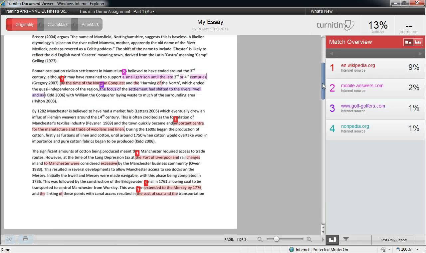Switch to all sources view icon in header
This screenshot has height=253, width=426.
pyautogui.click(x=418, y=42)
